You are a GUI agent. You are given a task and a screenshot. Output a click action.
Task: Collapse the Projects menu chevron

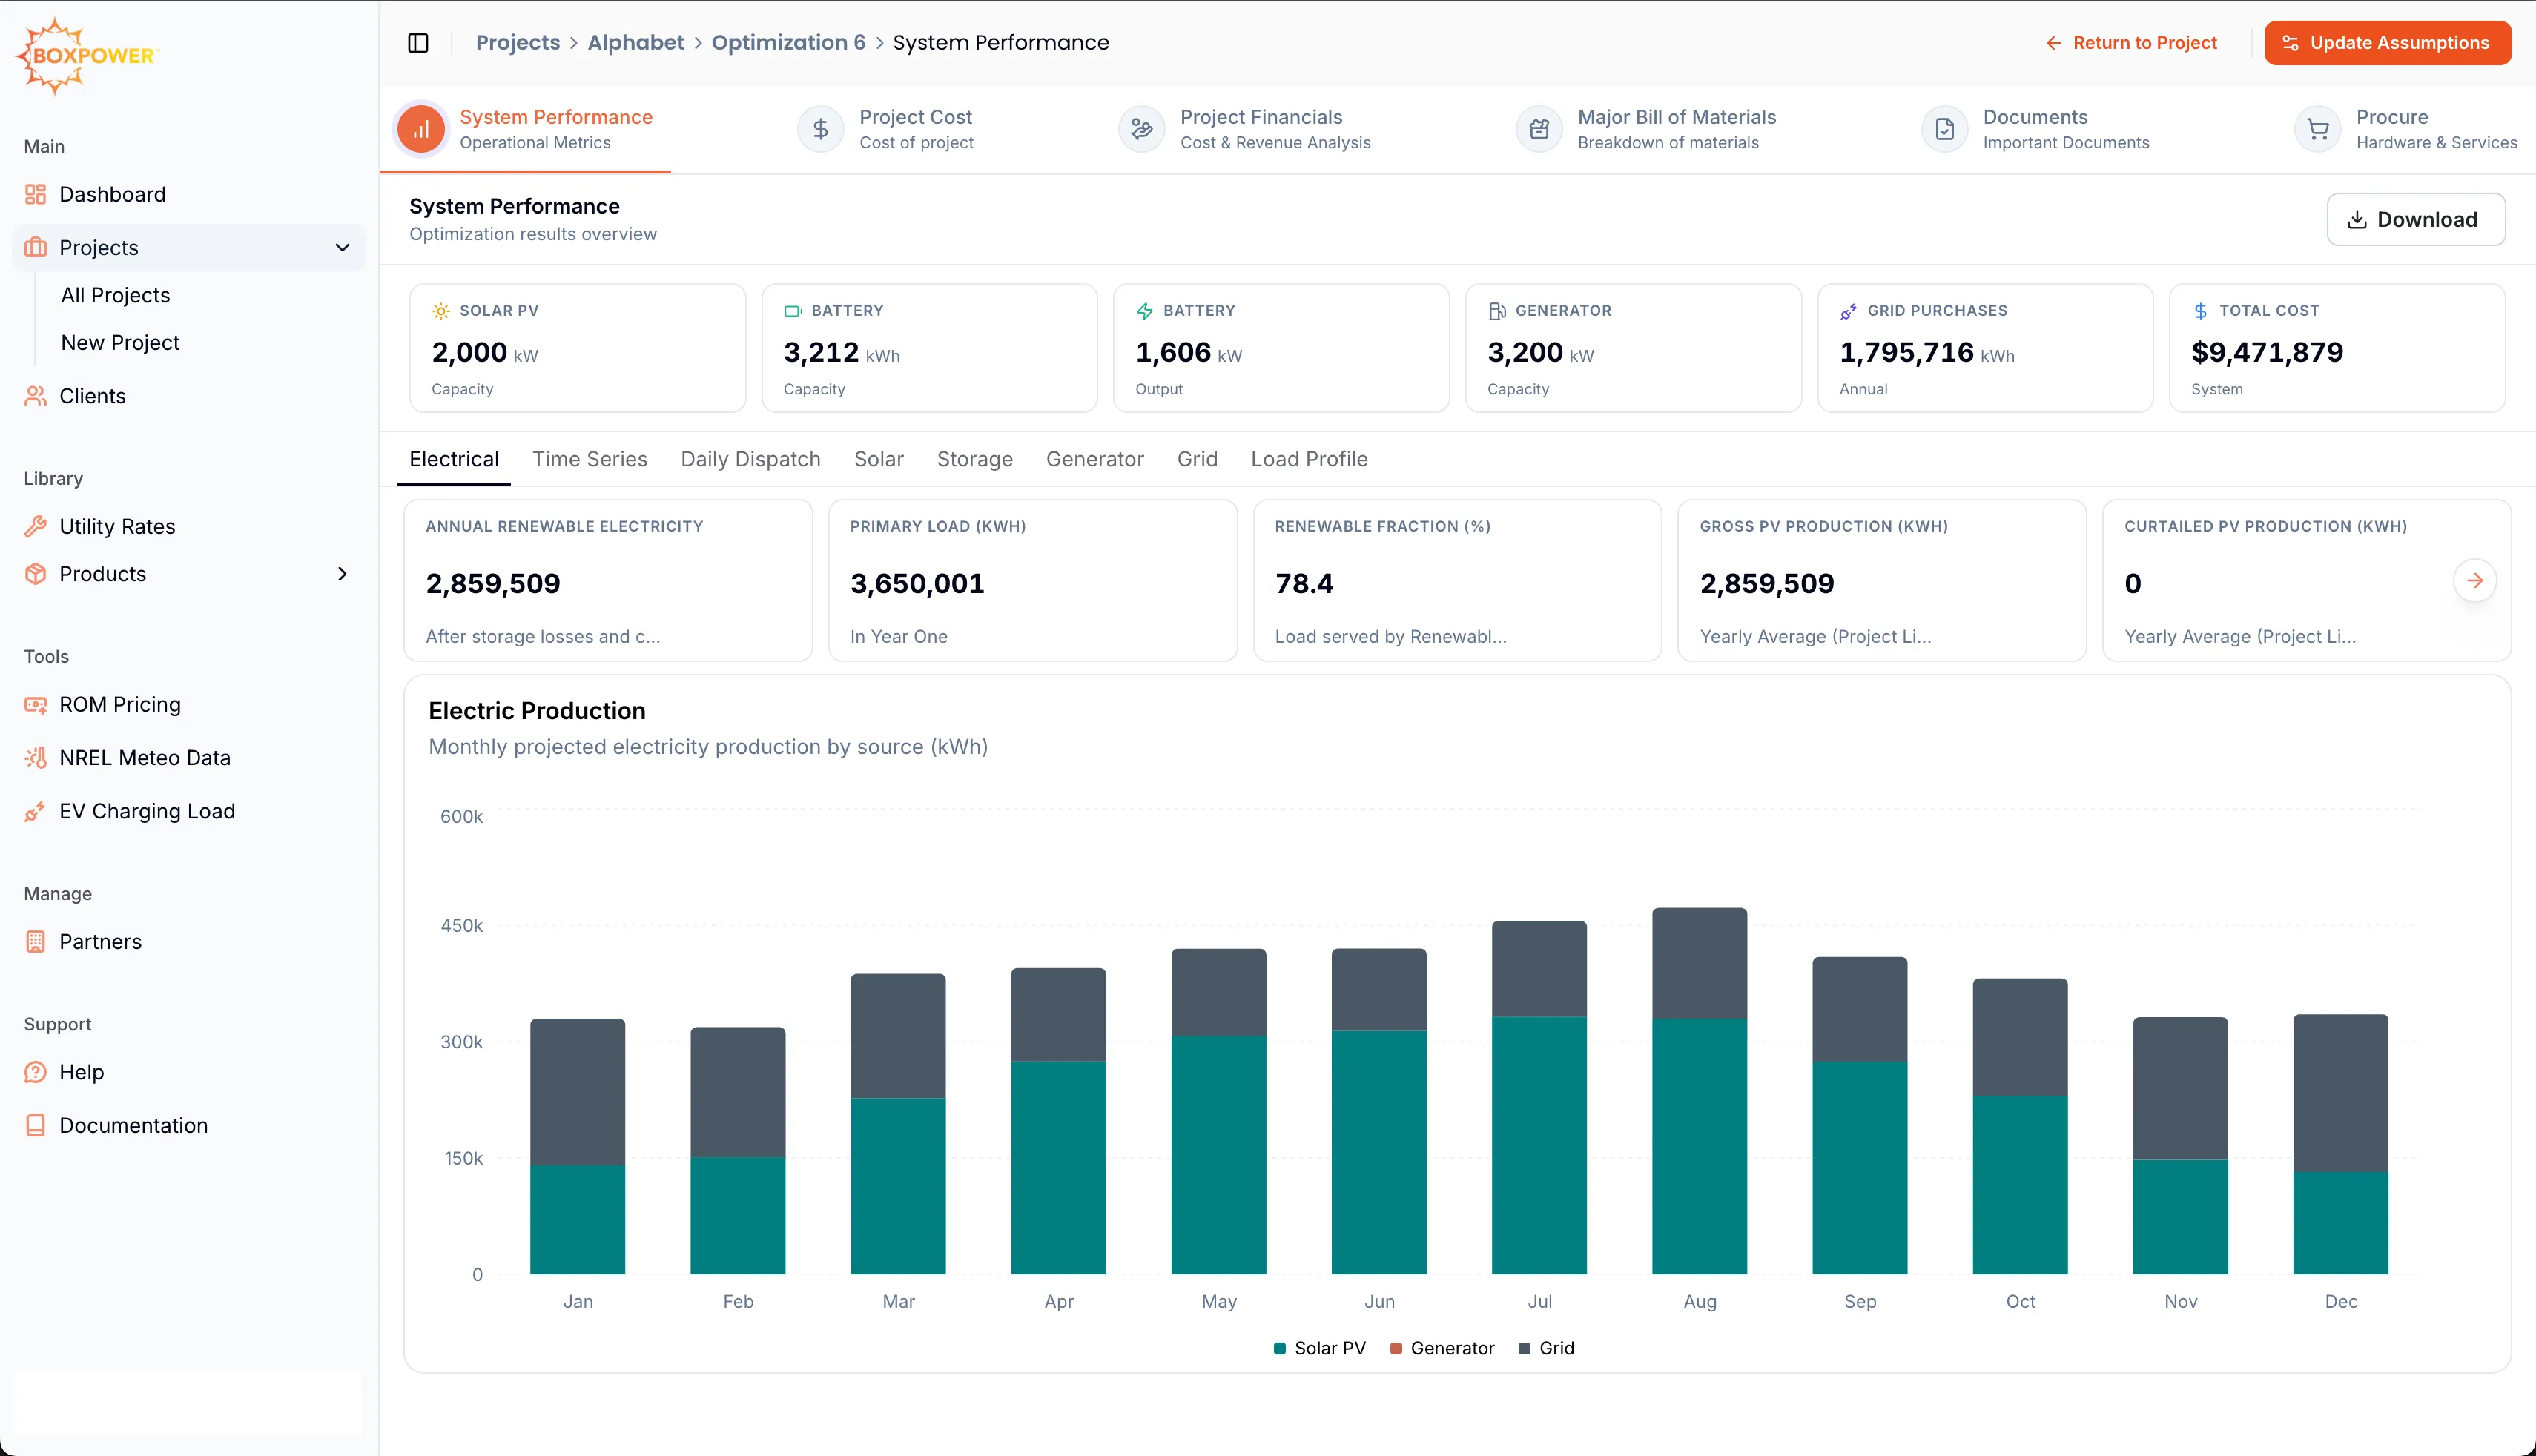pyautogui.click(x=342, y=247)
